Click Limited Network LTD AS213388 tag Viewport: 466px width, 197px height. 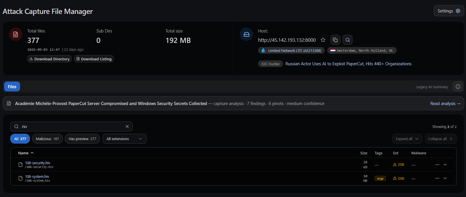click(291, 50)
